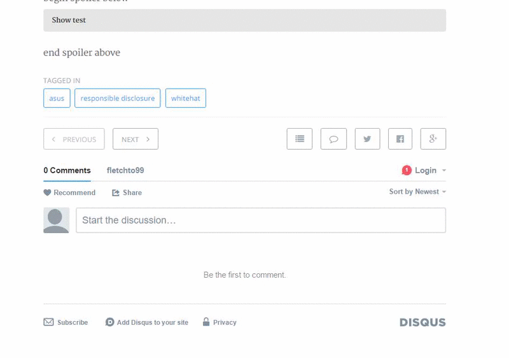Viewport: 509px width, 358px height.
Task: Select the 0 Comments tab
Action: 67,171
